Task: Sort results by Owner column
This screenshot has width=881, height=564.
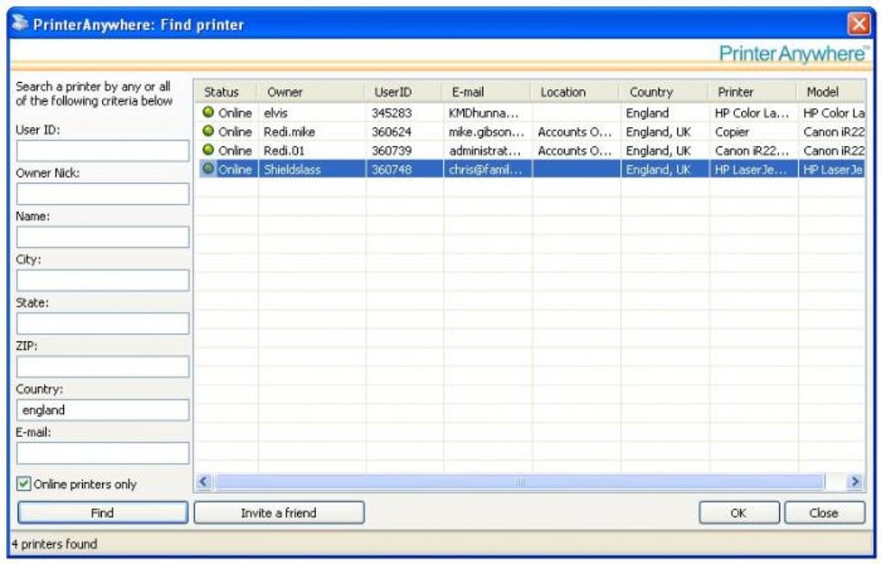Action: pyautogui.click(x=311, y=92)
